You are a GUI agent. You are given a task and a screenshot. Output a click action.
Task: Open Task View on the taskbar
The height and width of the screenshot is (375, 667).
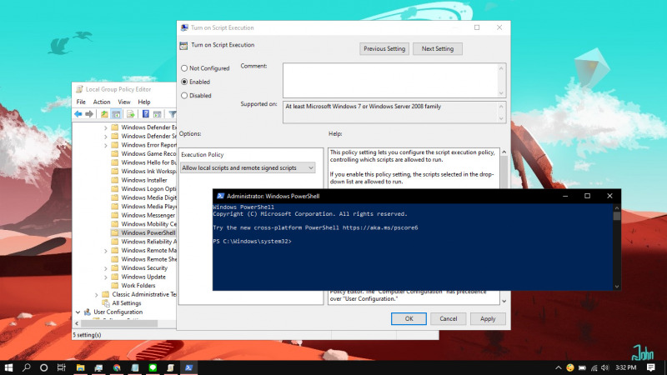[62, 367]
